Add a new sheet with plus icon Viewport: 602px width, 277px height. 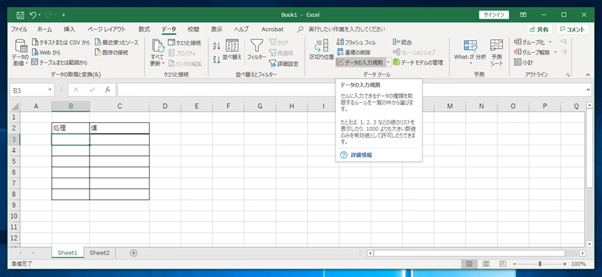[133, 253]
